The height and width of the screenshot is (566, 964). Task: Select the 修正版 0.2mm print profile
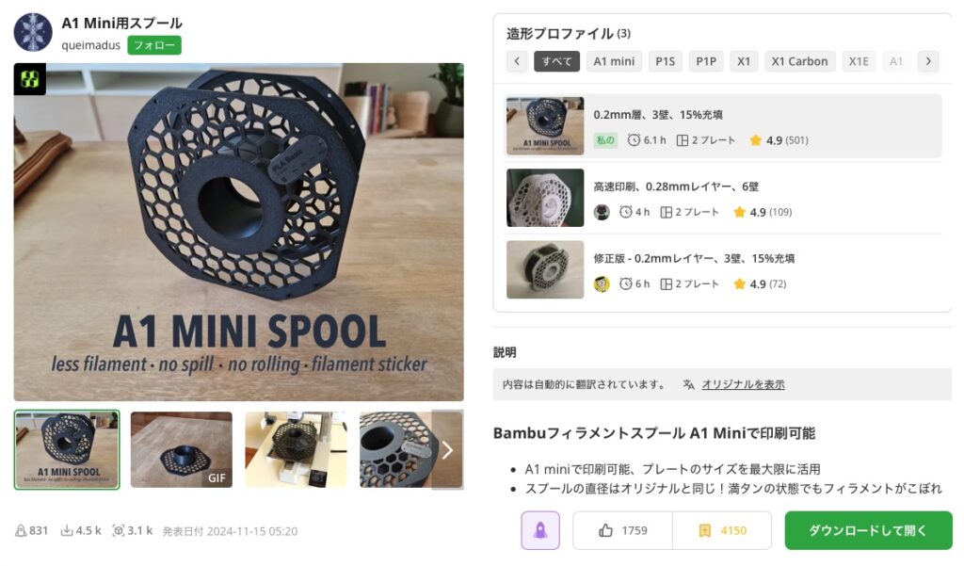(724, 270)
